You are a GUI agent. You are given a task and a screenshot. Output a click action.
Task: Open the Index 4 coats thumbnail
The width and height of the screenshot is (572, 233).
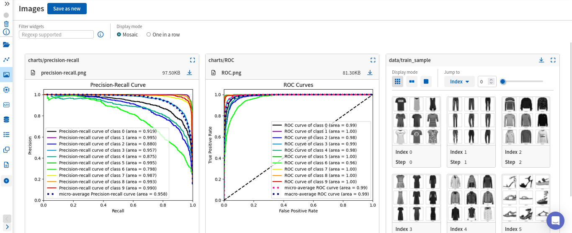(471, 198)
